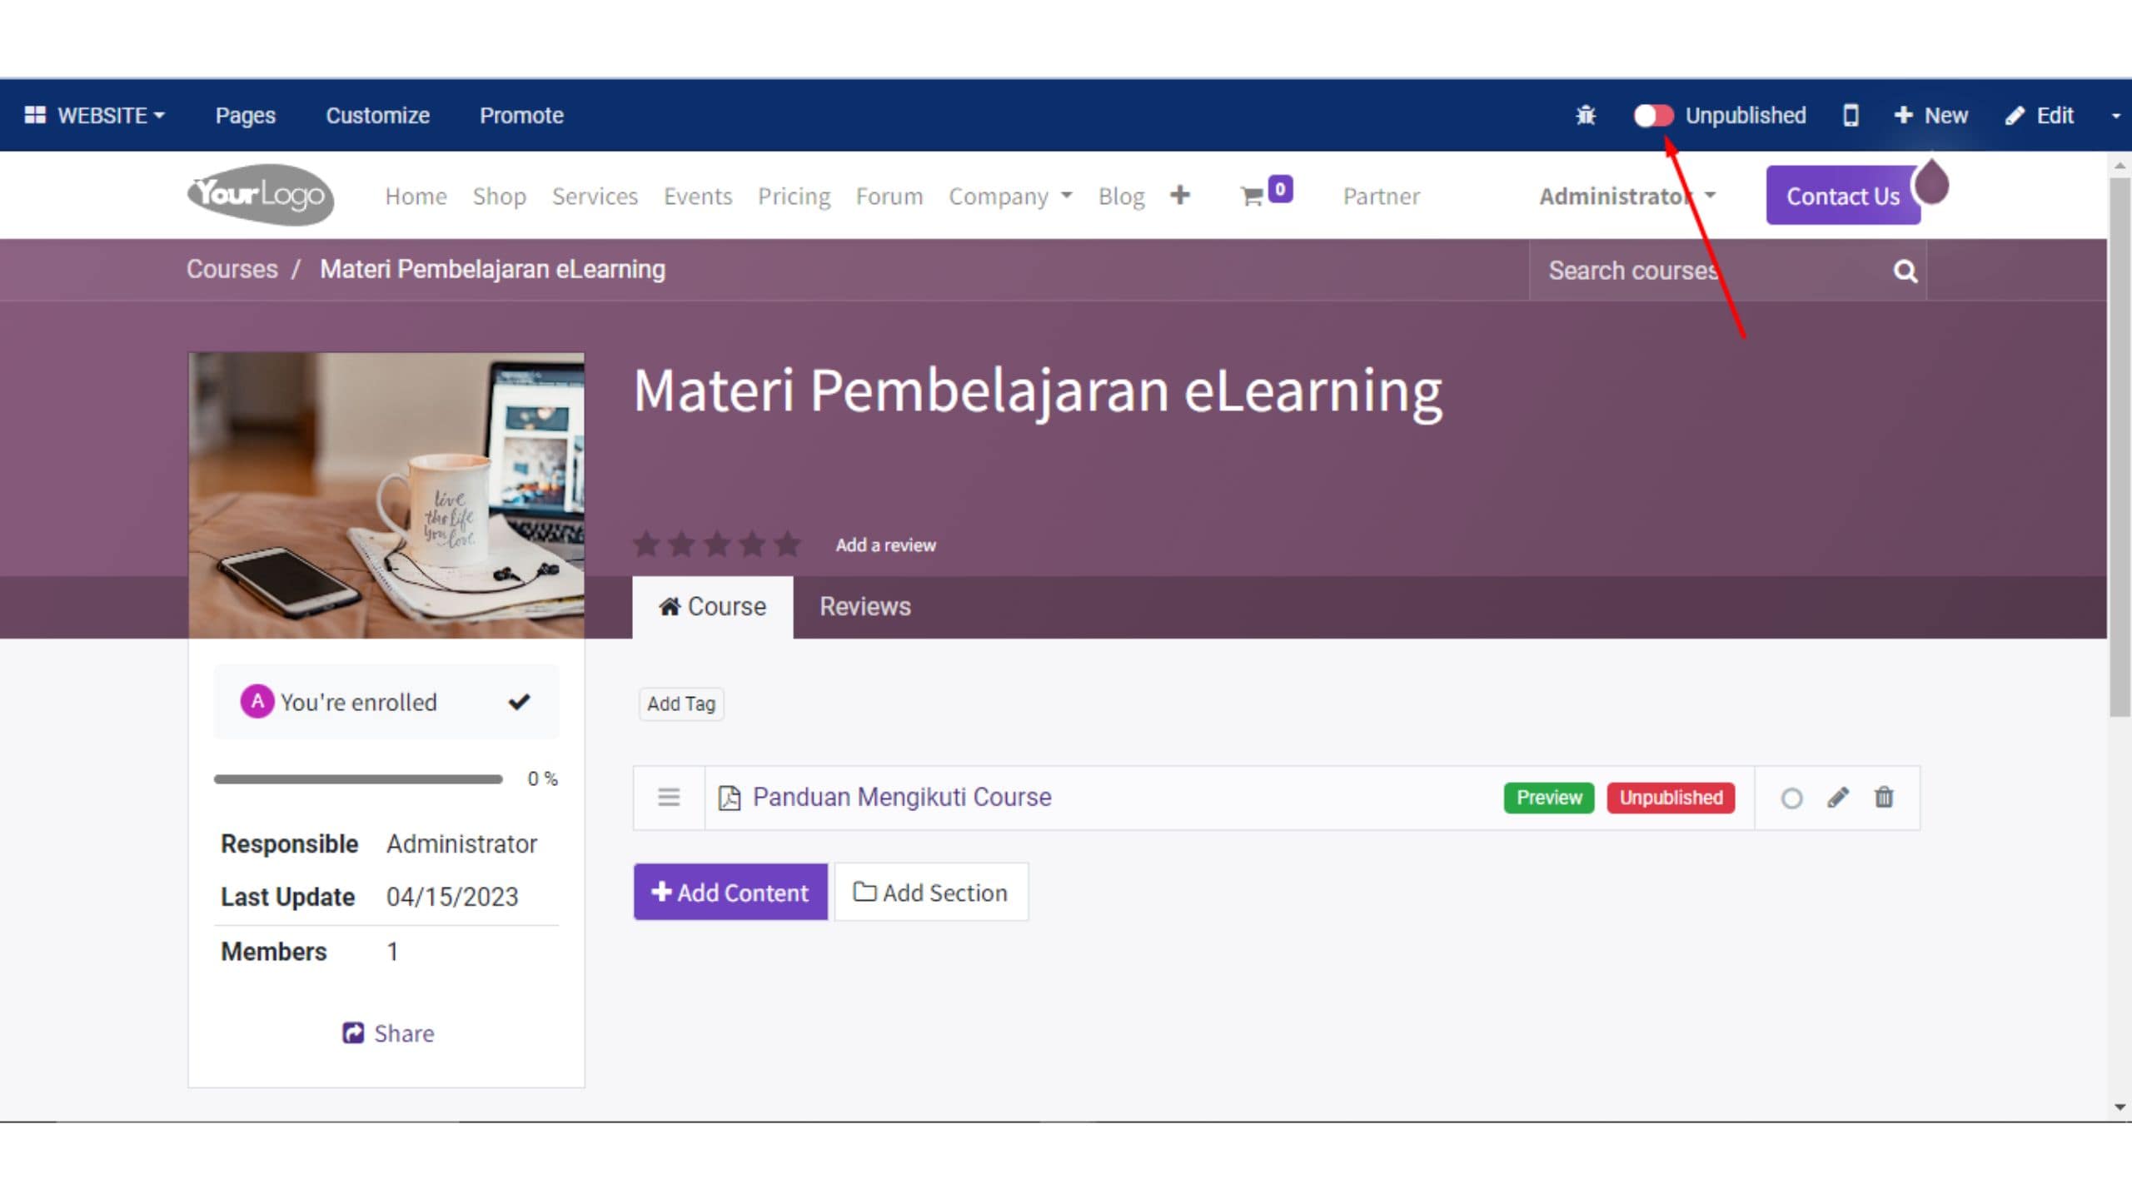
Task: Delete Panduan content trash icon
Action: tap(1884, 798)
